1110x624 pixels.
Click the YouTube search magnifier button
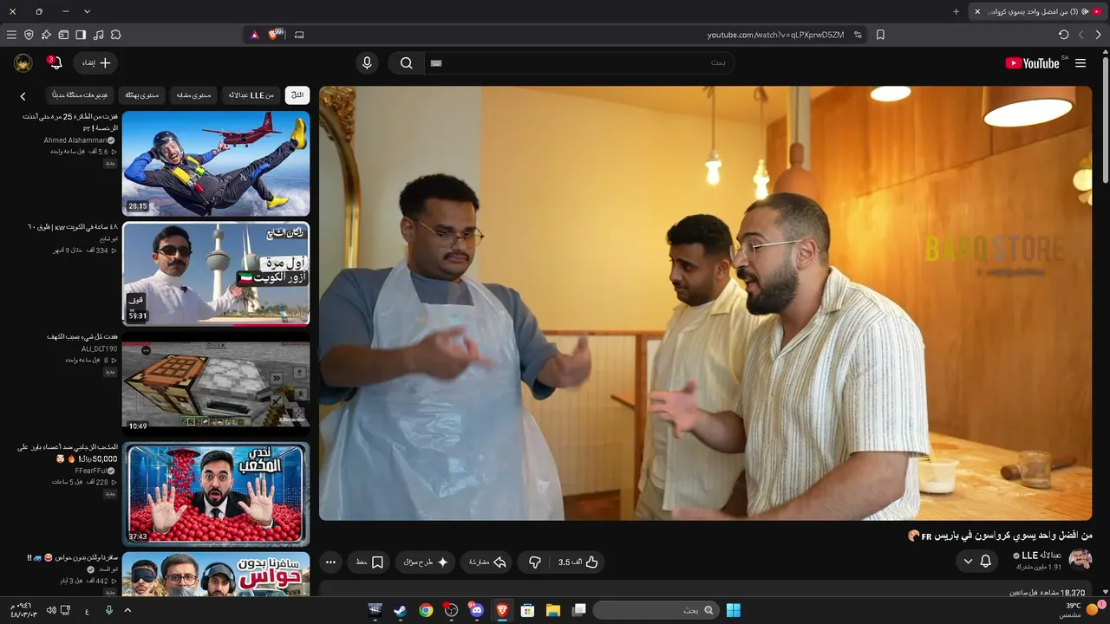[406, 63]
